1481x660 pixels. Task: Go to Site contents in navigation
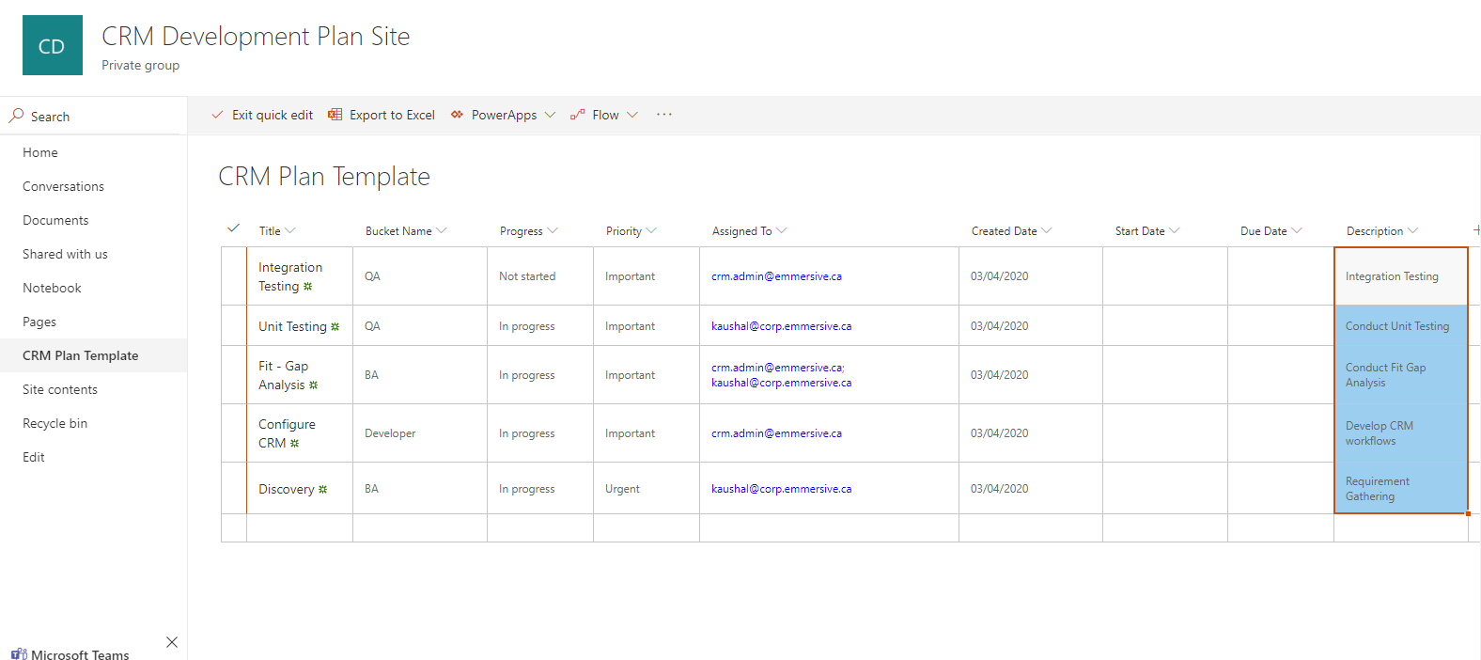[x=60, y=389]
